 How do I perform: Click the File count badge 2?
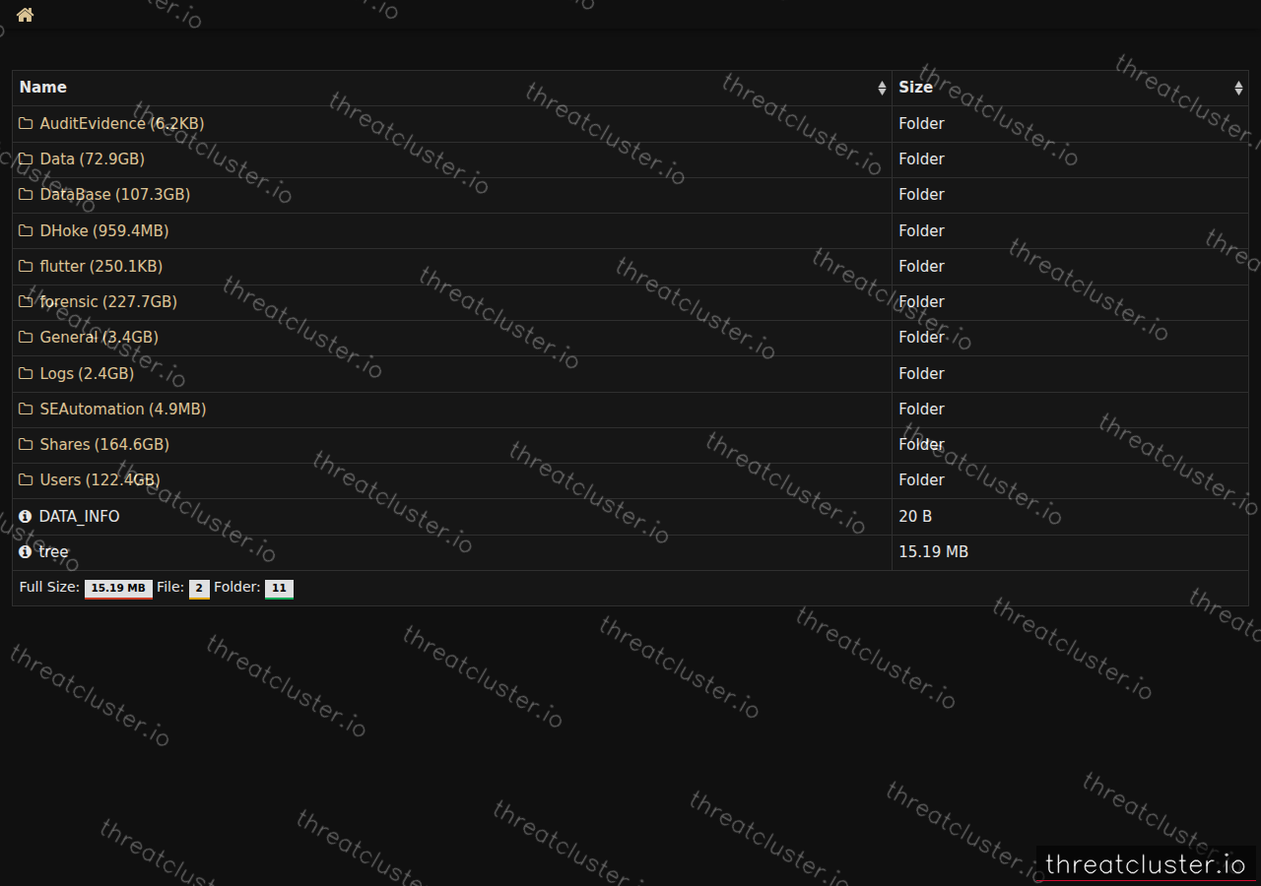199,589
